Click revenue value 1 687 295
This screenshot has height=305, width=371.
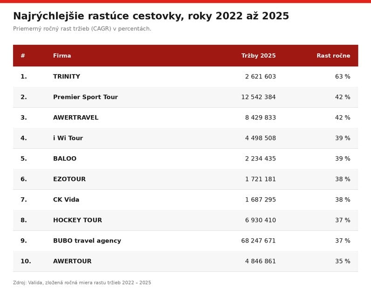(x=260, y=200)
